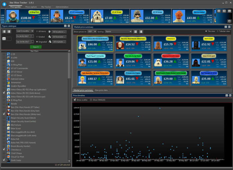This screenshot has height=170, width=233.
Task: Open the All locations filter button
Action: coord(59,32)
